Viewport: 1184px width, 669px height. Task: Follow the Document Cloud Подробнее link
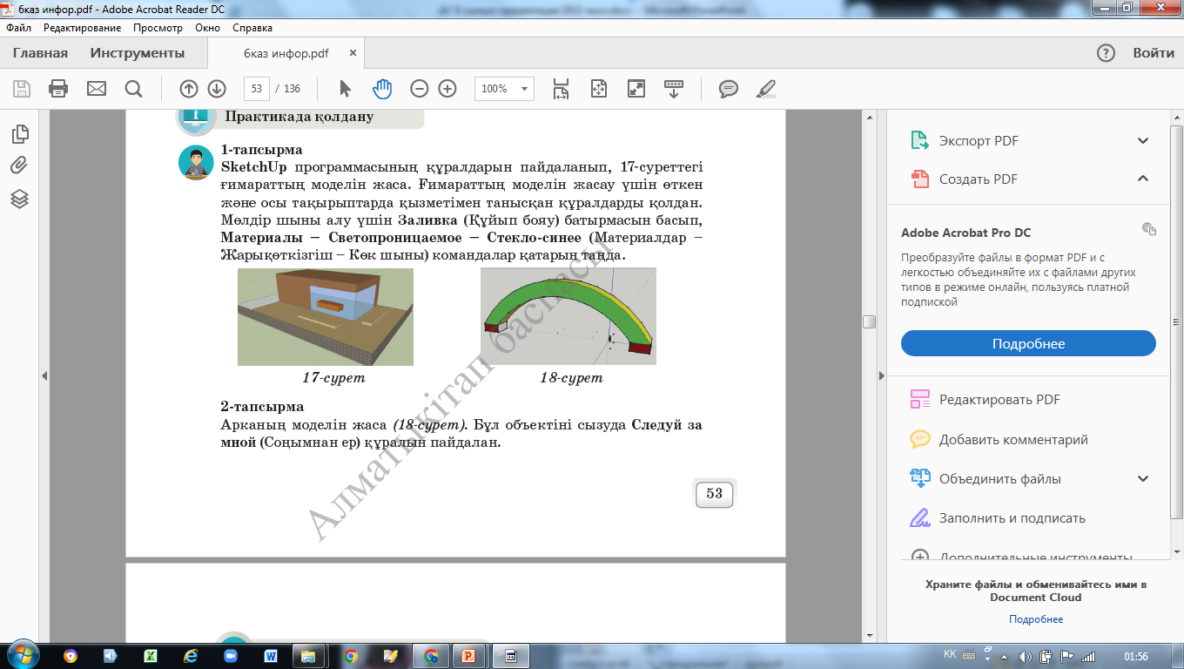click(x=1036, y=619)
